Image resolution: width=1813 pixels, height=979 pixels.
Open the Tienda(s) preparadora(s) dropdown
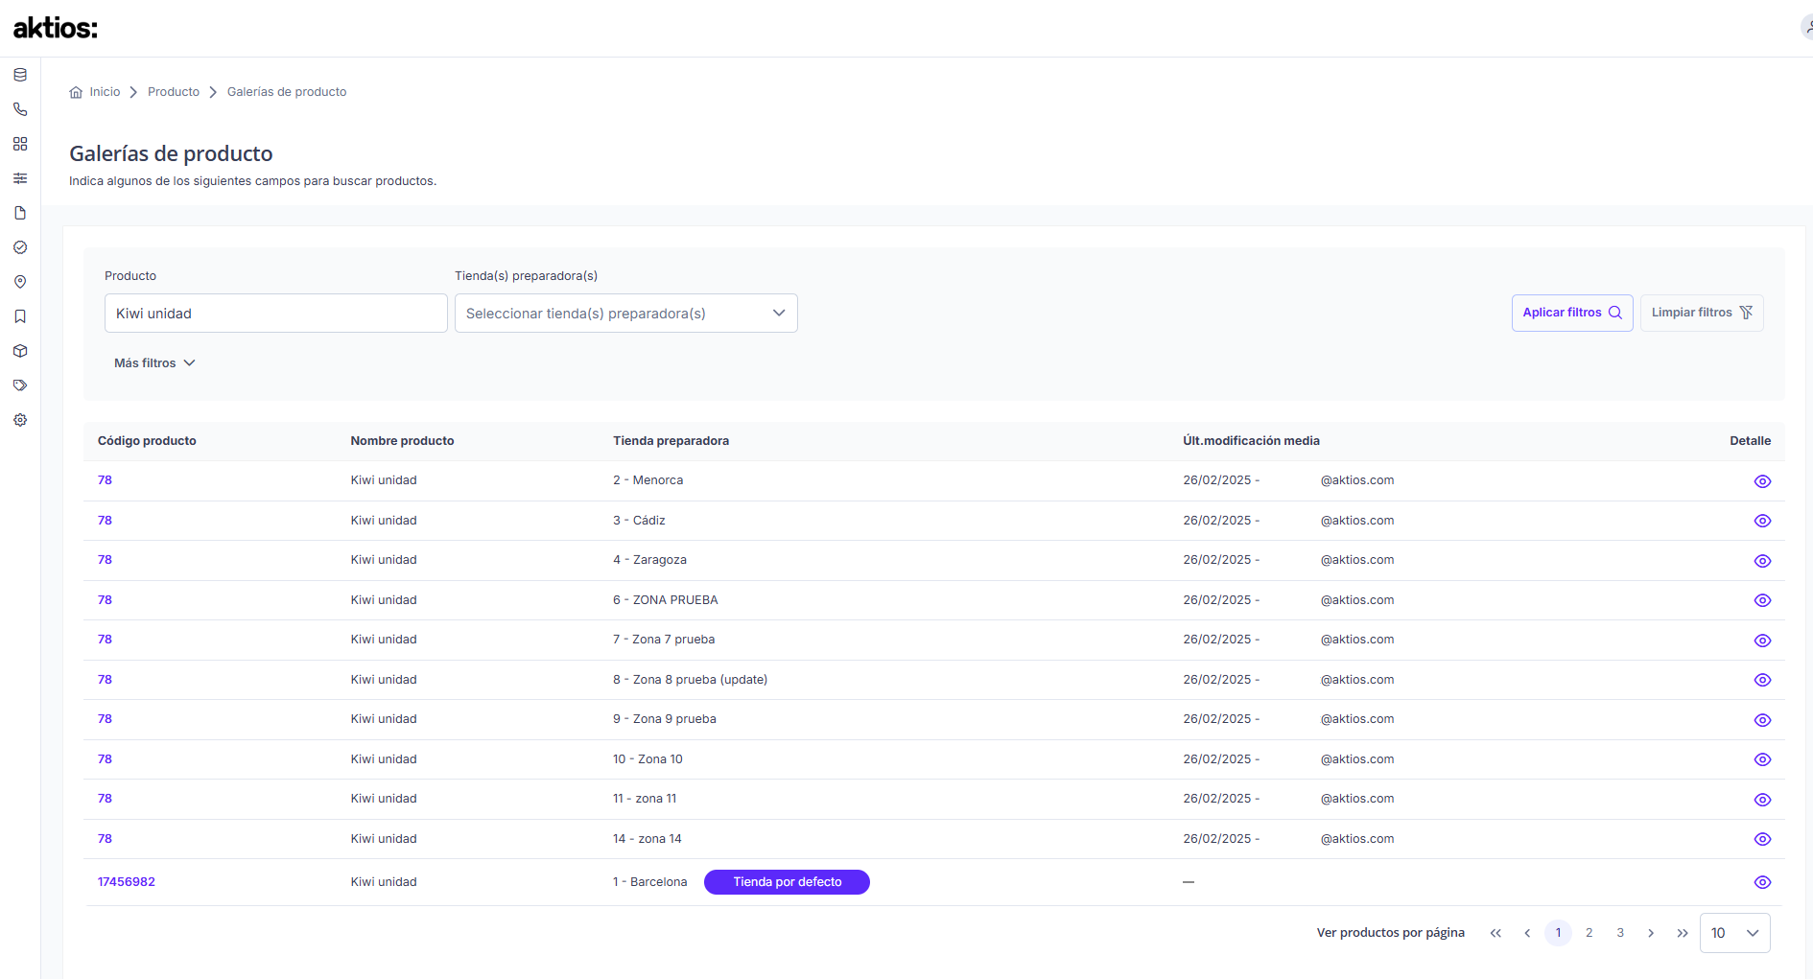point(625,314)
